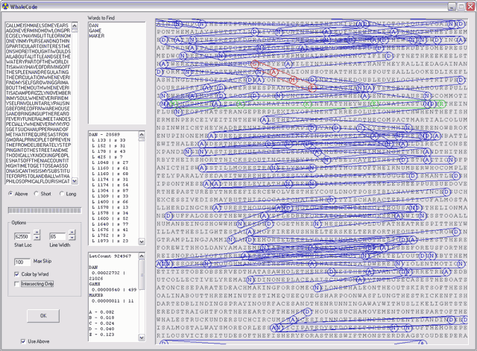Select result row 'L 1640 | s 77'
This screenshot has height=351, width=477.
pyautogui.click(x=110, y=224)
